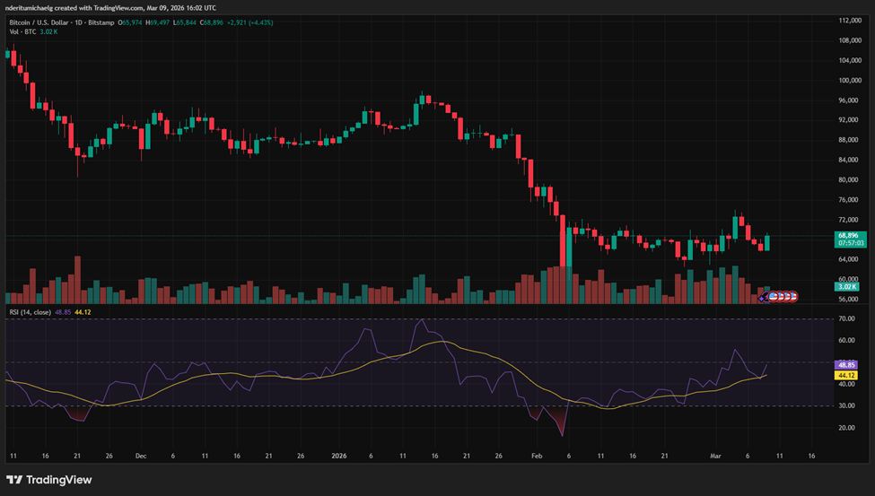
Task: Click the Mar label on time axis
Action: coord(715,456)
